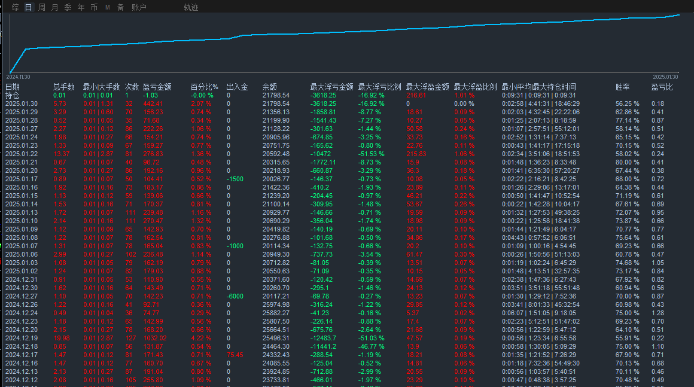This screenshot has height=387, width=694.
Task: Select the 2025.01.29 date row
Action: point(22,112)
